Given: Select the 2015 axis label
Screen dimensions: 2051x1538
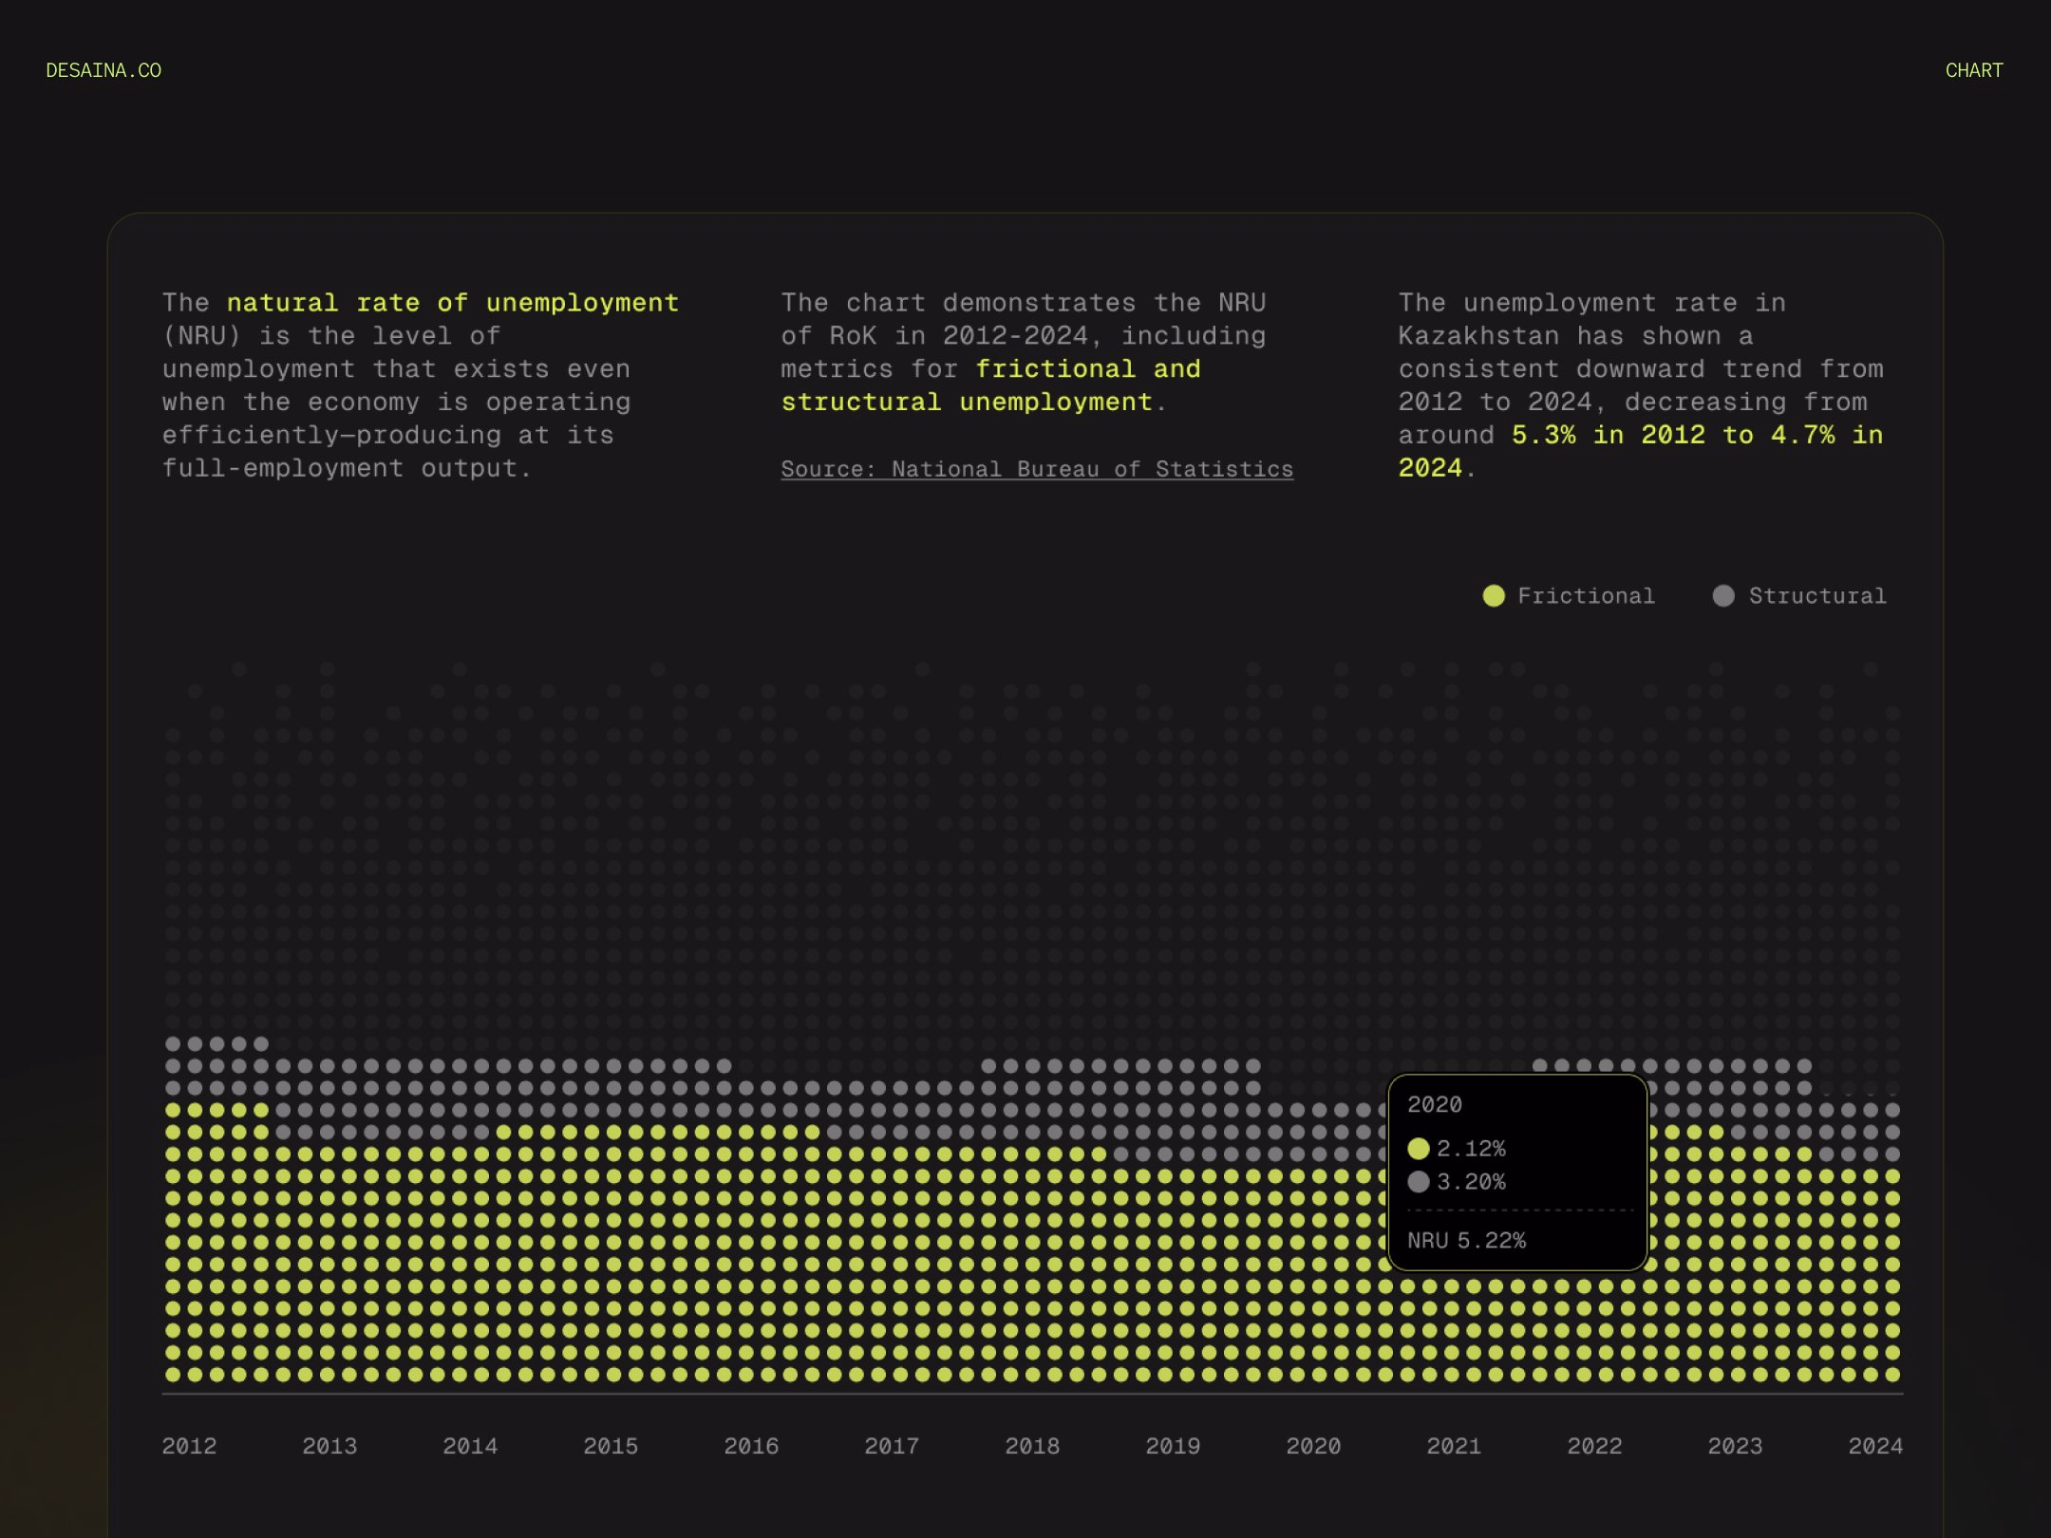Looking at the screenshot, I should pos(611,1446).
